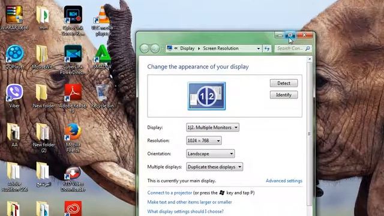Launch Adobe Reader 9 shortcut
Screen dimensions: 384x216
[73, 98]
